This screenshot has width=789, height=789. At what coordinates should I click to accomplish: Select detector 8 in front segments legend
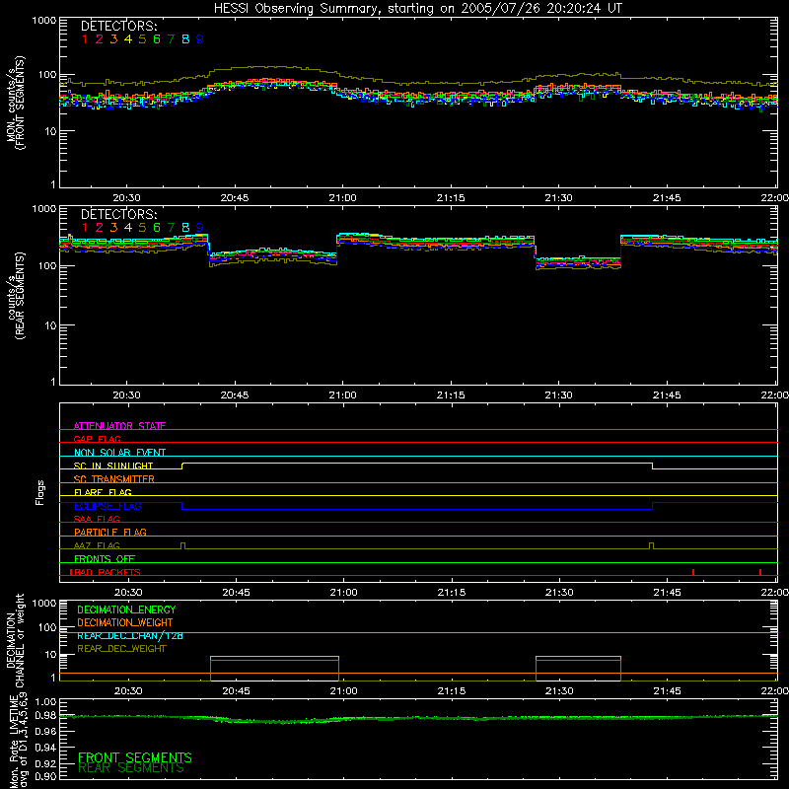click(185, 39)
